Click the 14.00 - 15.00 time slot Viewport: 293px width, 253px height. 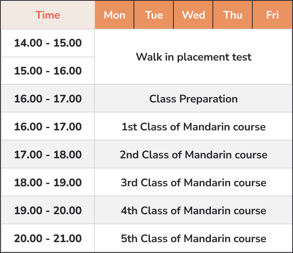click(48, 43)
